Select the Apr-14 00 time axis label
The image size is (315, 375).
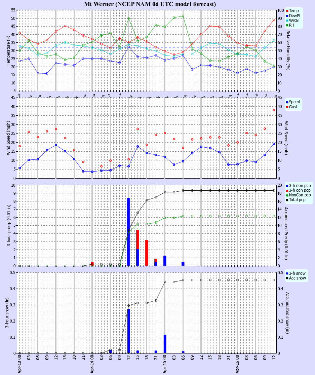click(x=92, y=364)
